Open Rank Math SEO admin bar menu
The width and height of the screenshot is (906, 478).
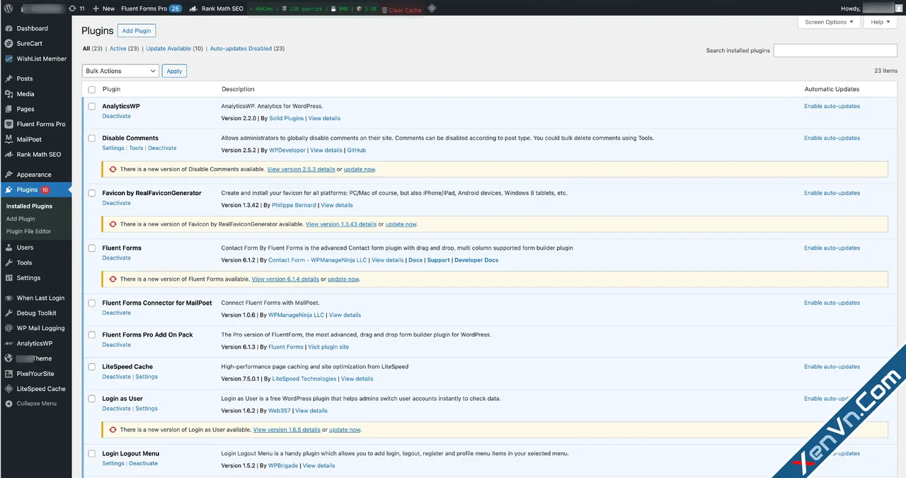click(x=217, y=8)
